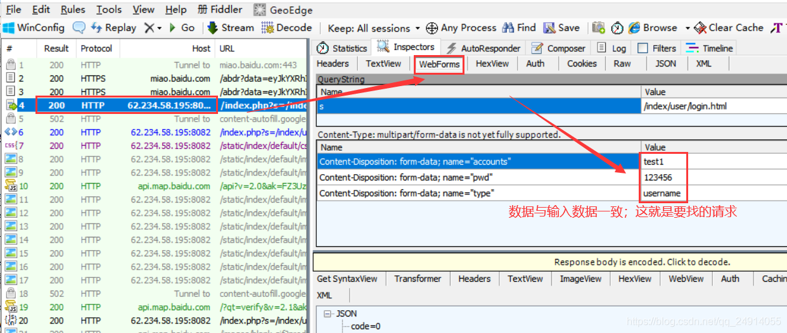Select response WebView tab
Viewport: 787px width, 333px height.
tap(686, 279)
